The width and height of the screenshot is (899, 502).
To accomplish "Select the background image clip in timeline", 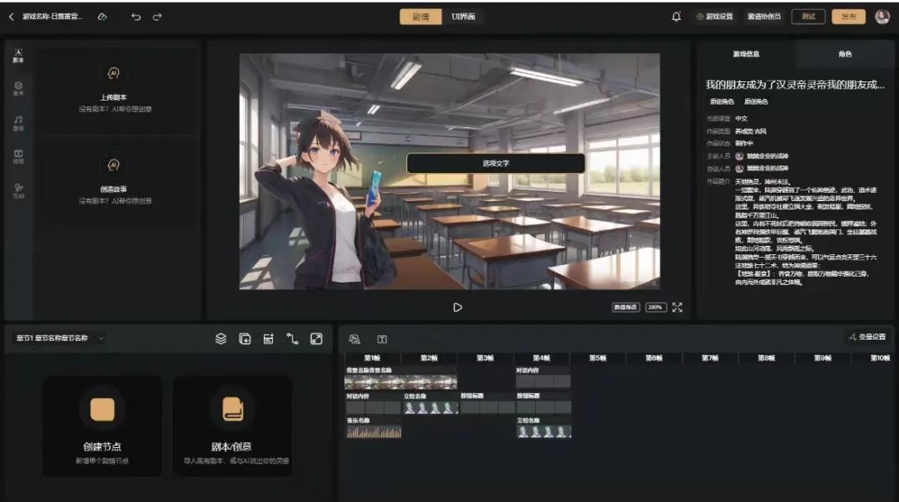I will pyautogui.click(x=400, y=381).
